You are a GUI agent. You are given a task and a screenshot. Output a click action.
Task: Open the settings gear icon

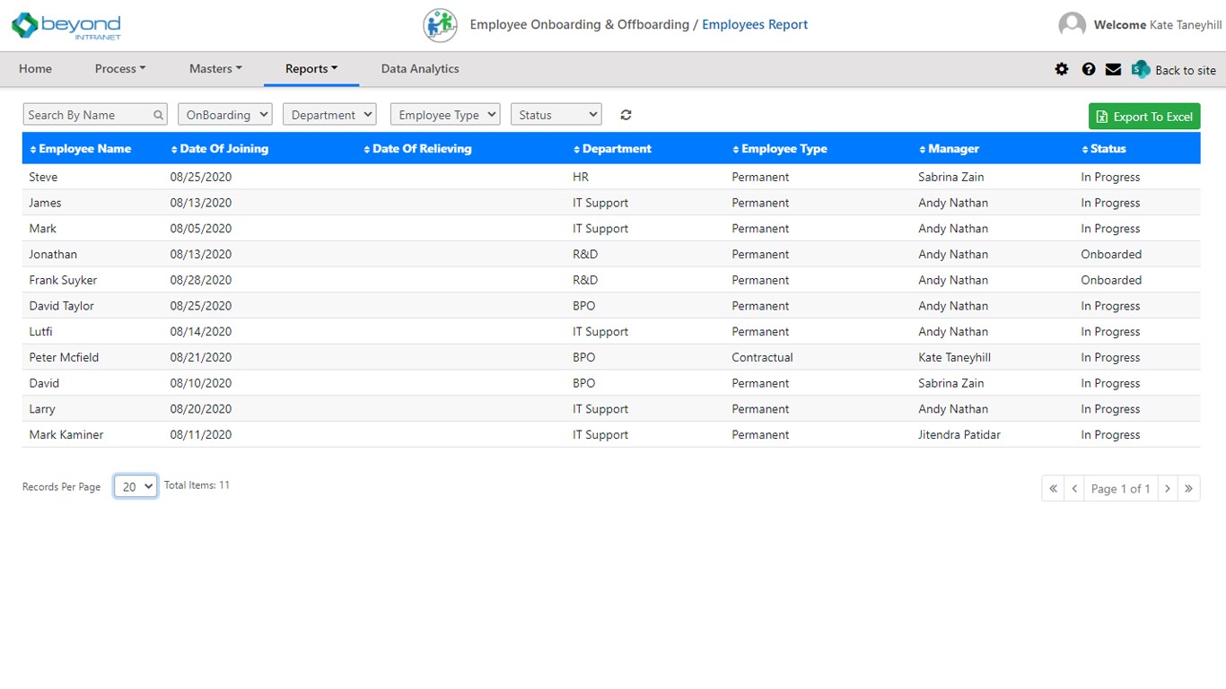(1062, 69)
